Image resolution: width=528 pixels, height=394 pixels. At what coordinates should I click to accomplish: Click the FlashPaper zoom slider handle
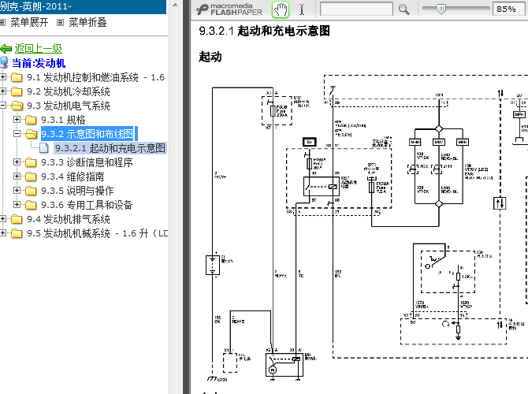(x=441, y=9)
